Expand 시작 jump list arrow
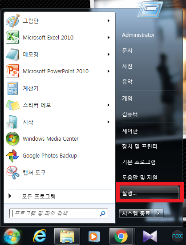186x245 pixels. point(109,122)
